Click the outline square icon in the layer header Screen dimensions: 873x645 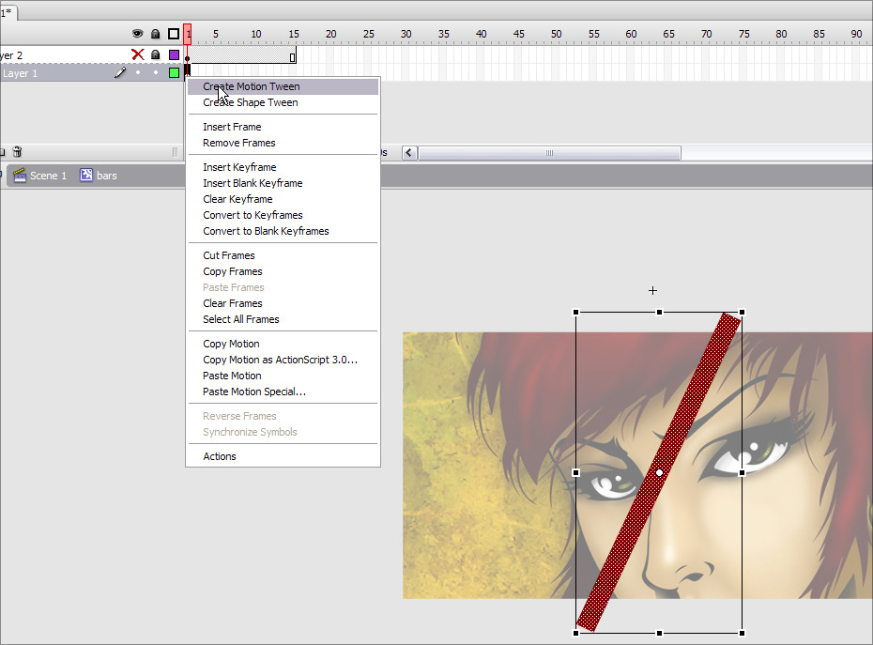click(x=174, y=34)
